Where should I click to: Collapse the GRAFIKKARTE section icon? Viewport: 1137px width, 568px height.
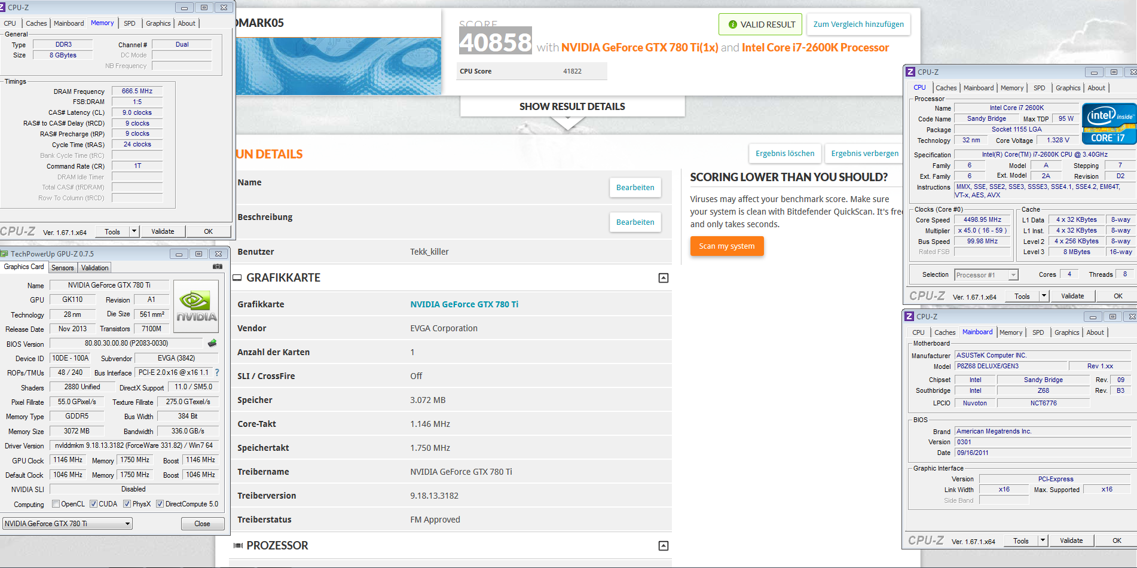coord(664,278)
